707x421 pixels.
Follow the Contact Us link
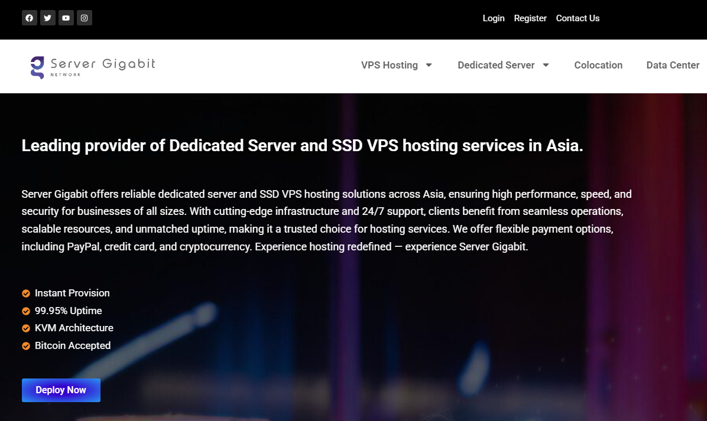pyautogui.click(x=578, y=18)
